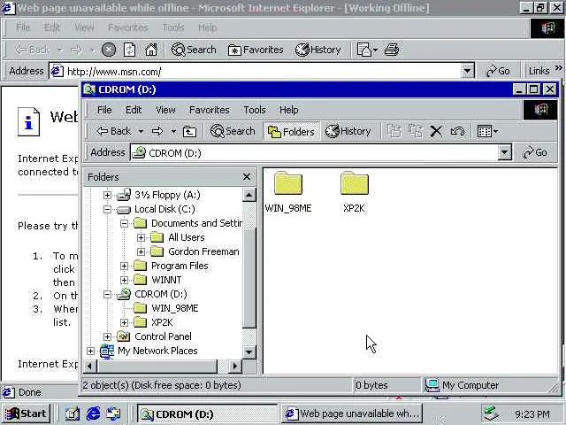Select XP2K folder icon in file pane
Screen dimensions: 566x425
coord(354,193)
